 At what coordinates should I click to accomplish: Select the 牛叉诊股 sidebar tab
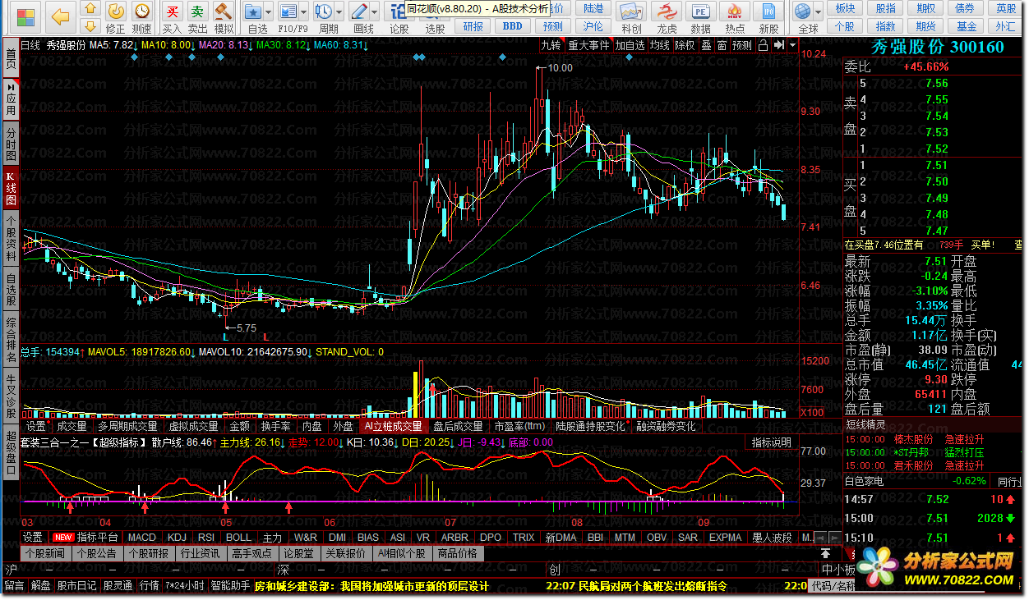pyautogui.click(x=10, y=395)
